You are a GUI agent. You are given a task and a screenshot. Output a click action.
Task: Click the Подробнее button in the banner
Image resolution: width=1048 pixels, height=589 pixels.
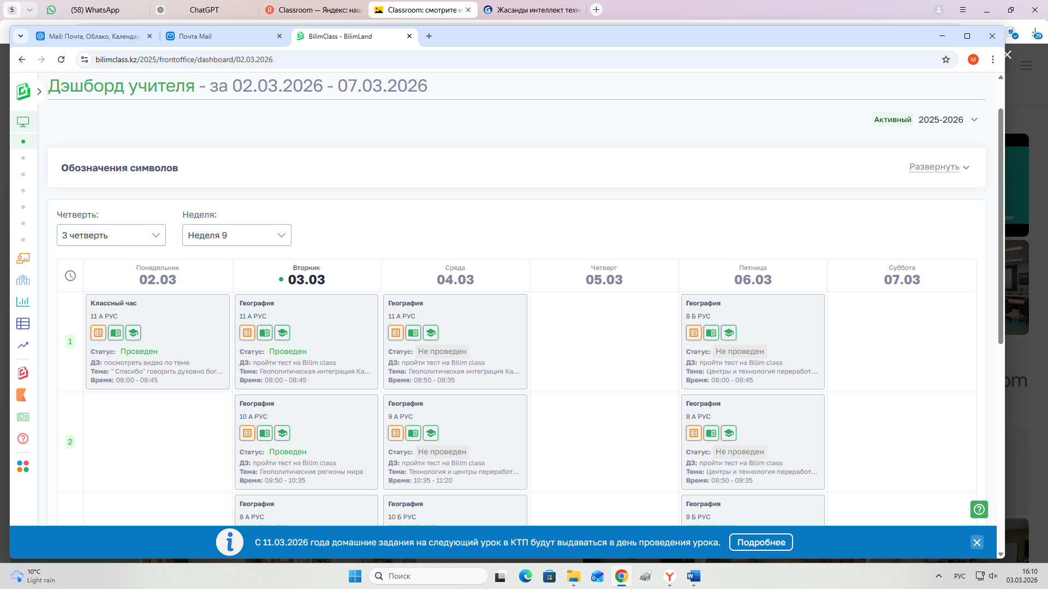[x=760, y=542]
